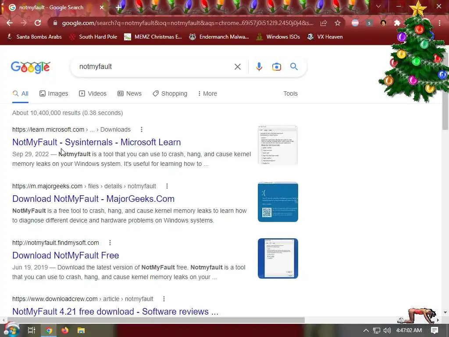Click the horizontal scrollbar thumb

[x=156, y=320]
